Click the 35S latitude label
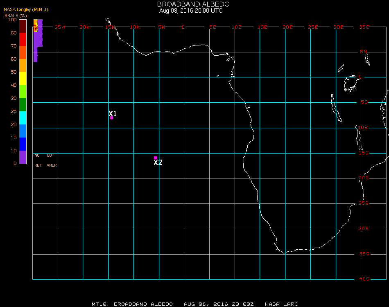 coord(364,254)
